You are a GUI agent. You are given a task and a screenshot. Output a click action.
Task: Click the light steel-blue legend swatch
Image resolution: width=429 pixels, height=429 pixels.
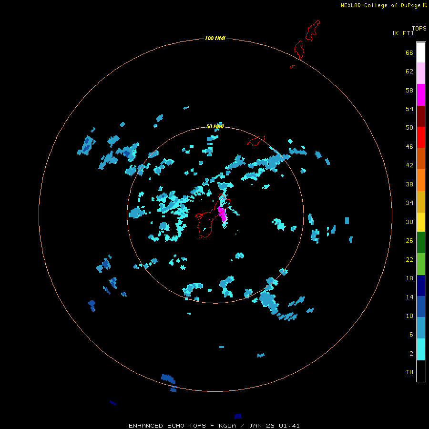click(421, 328)
